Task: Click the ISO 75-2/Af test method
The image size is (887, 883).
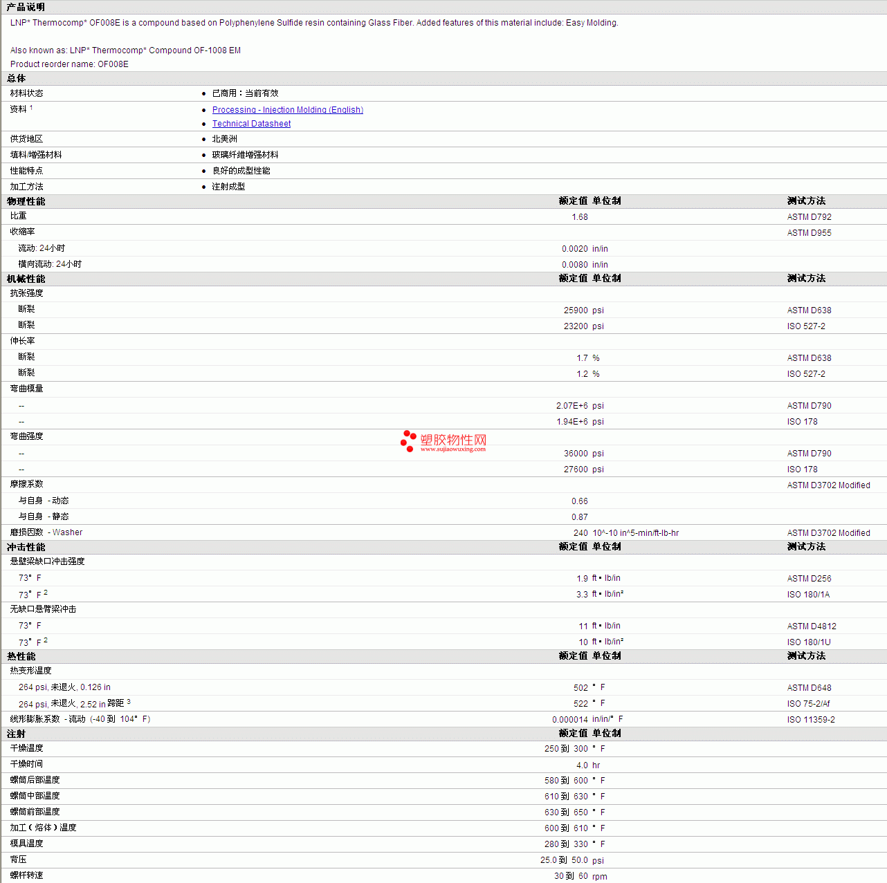Action: click(x=808, y=704)
